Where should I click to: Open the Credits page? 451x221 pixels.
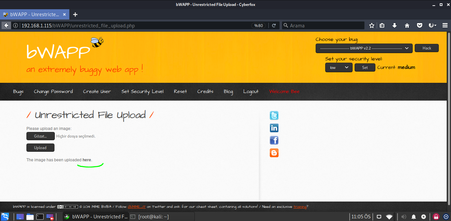tap(205, 91)
